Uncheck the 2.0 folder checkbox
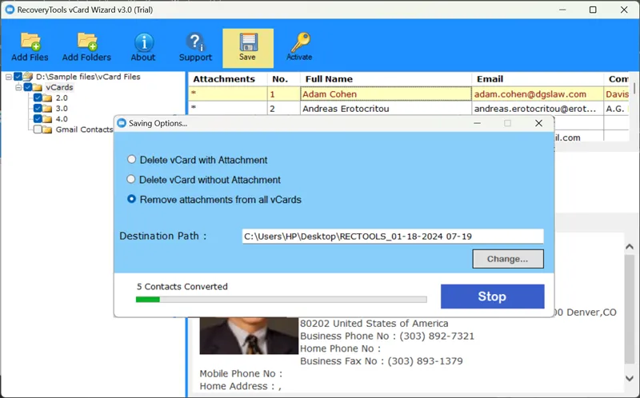 [x=38, y=98]
